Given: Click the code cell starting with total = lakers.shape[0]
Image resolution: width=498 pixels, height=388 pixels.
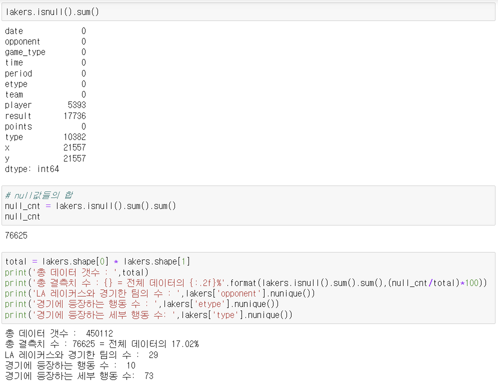Looking at the screenshot, I should tap(248, 288).
